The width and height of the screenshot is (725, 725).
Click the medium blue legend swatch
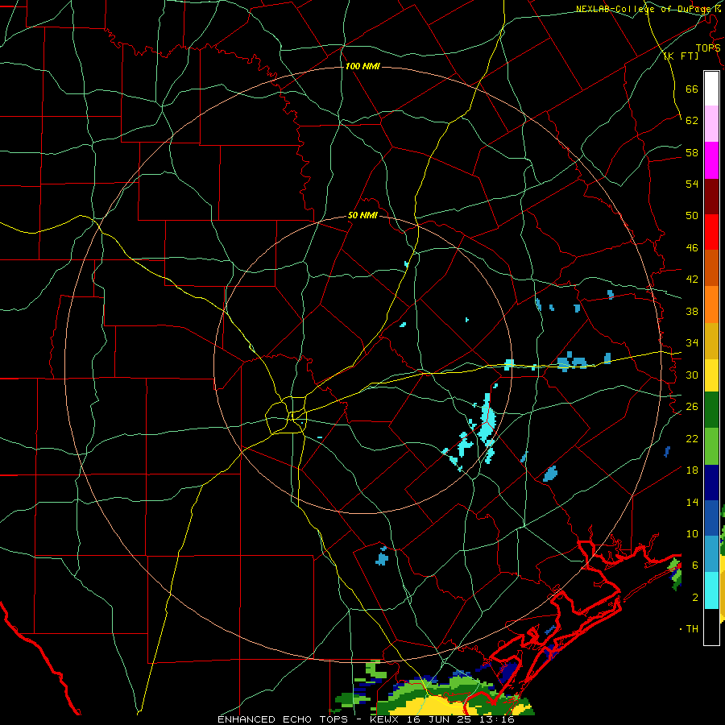tap(711, 518)
